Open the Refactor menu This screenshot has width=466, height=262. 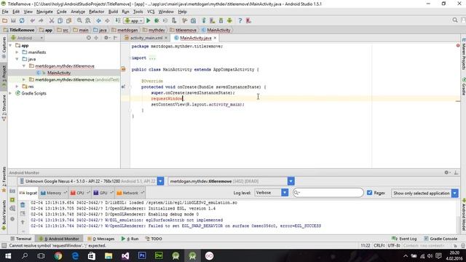[x=97, y=12]
